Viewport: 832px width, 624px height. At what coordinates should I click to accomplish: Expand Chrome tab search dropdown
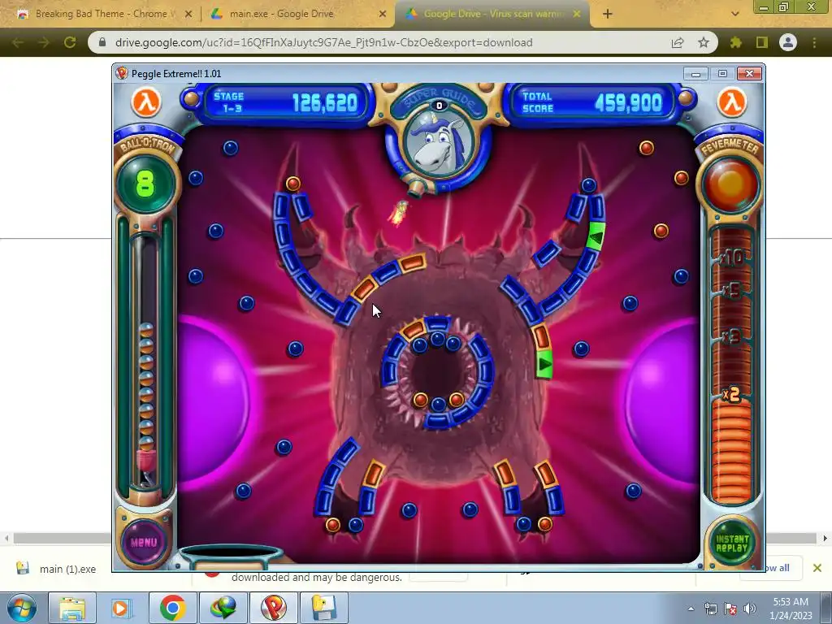pyautogui.click(x=734, y=15)
